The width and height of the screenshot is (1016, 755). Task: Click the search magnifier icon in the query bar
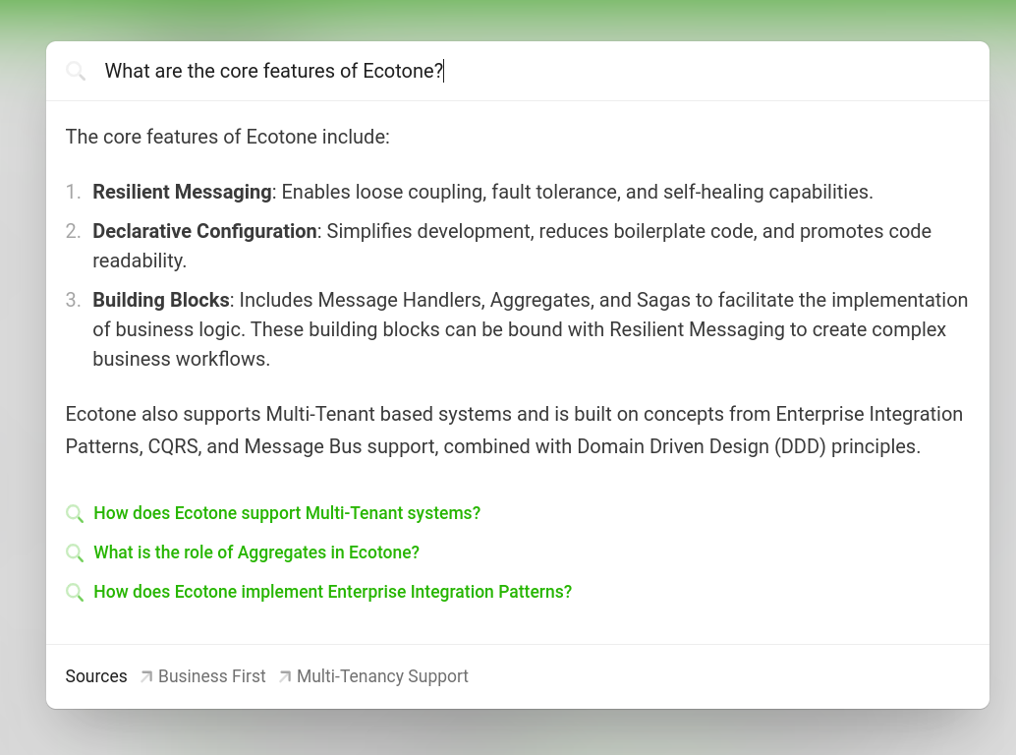click(76, 71)
